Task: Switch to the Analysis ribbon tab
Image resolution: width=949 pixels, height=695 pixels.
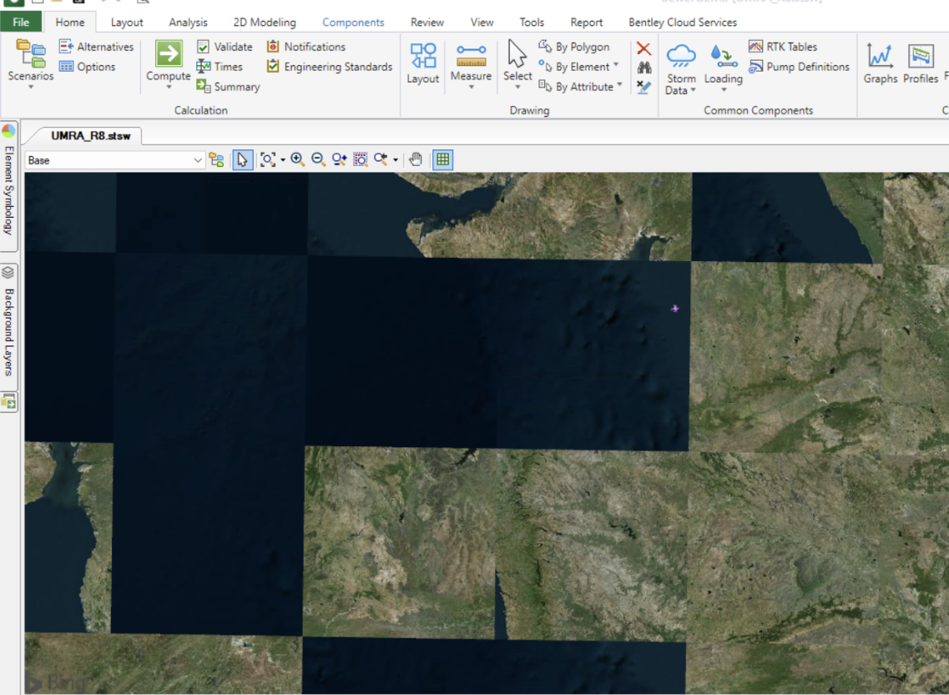Action: [x=188, y=23]
